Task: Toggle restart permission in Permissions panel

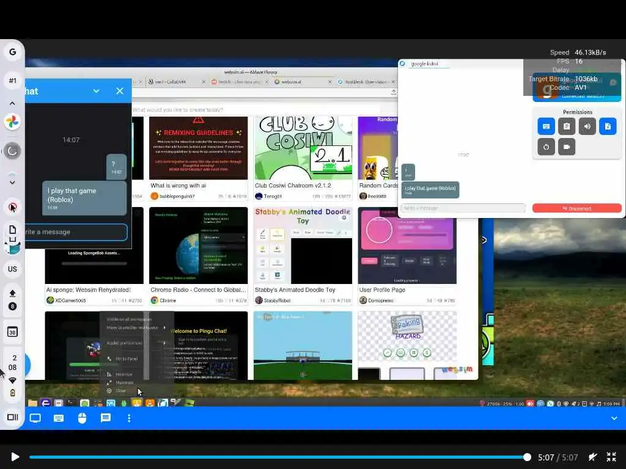Action: (546, 147)
